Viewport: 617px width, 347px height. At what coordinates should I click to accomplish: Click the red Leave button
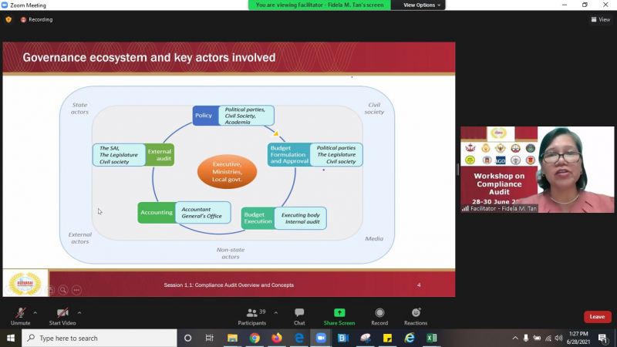(597, 317)
